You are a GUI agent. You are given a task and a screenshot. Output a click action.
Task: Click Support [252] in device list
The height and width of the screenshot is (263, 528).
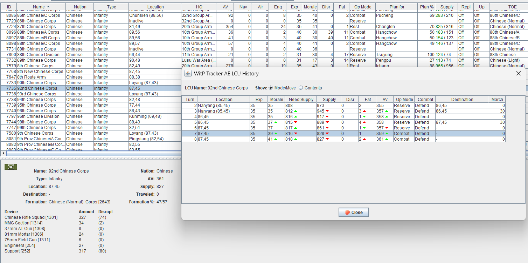pos(18,251)
